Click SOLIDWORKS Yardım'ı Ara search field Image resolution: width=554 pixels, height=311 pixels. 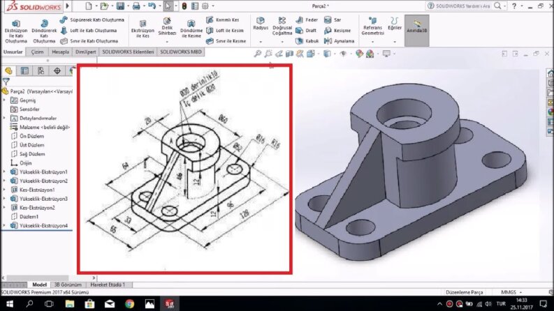[462, 6]
